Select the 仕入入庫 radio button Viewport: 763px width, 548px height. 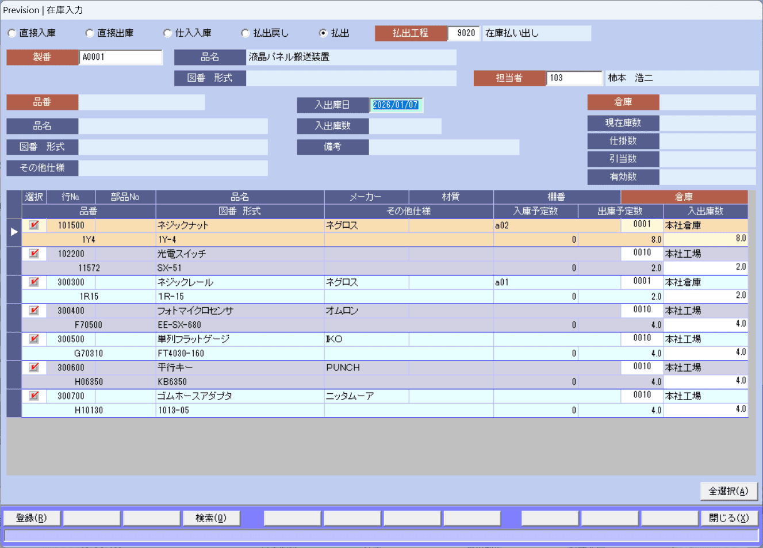[168, 33]
